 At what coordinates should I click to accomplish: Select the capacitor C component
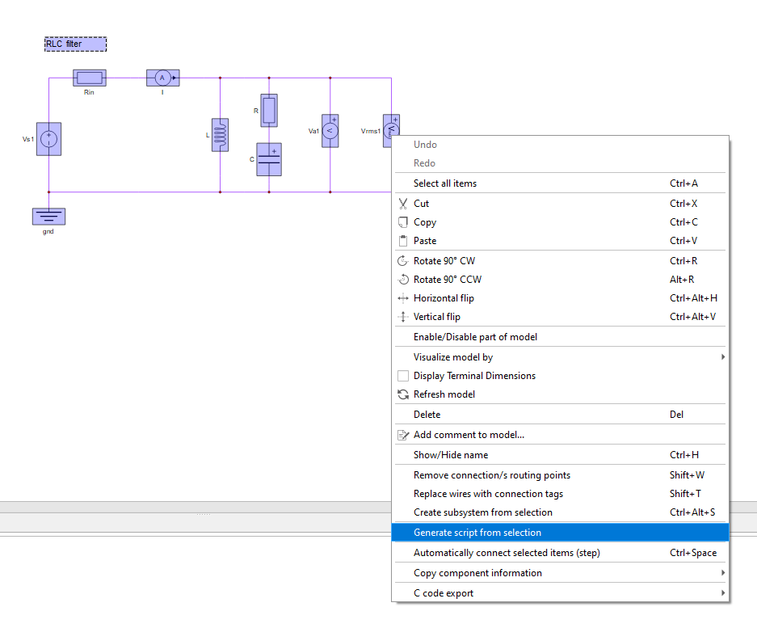click(x=269, y=159)
